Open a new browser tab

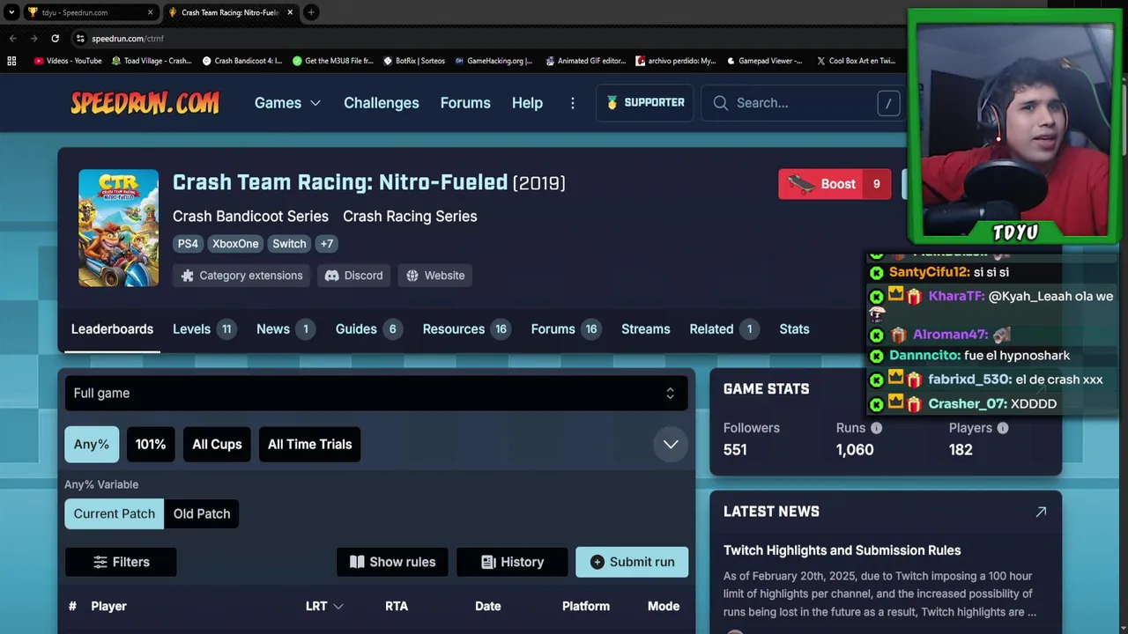pos(311,12)
